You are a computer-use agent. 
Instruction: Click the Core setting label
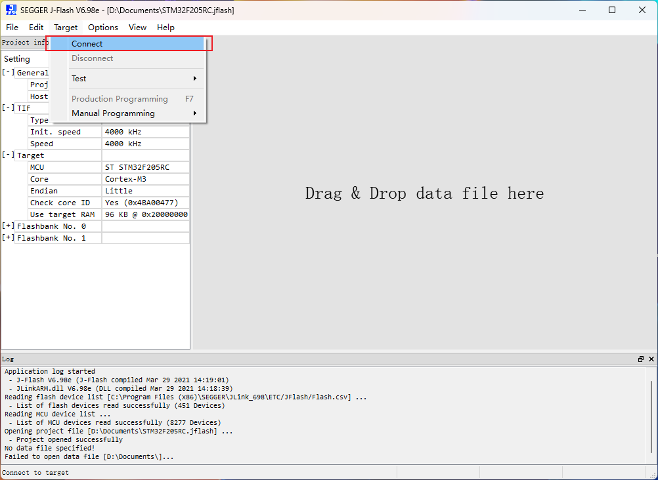(65, 179)
